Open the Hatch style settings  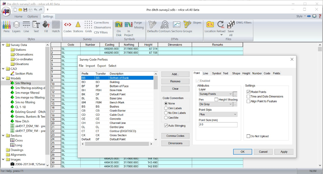56,27
